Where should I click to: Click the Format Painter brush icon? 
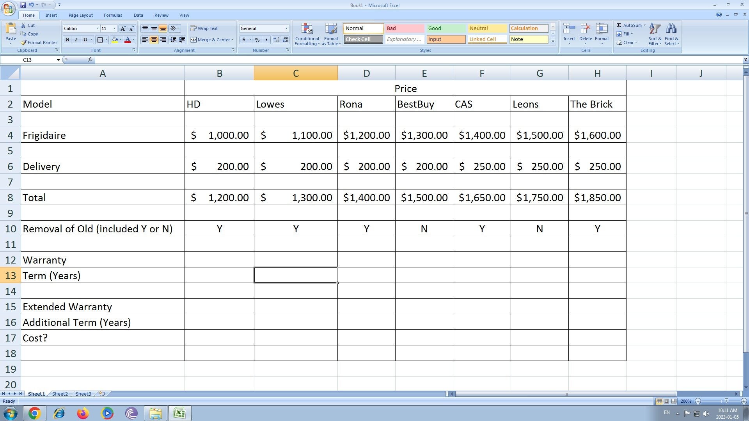pyautogui.click(x=23, y=42)
